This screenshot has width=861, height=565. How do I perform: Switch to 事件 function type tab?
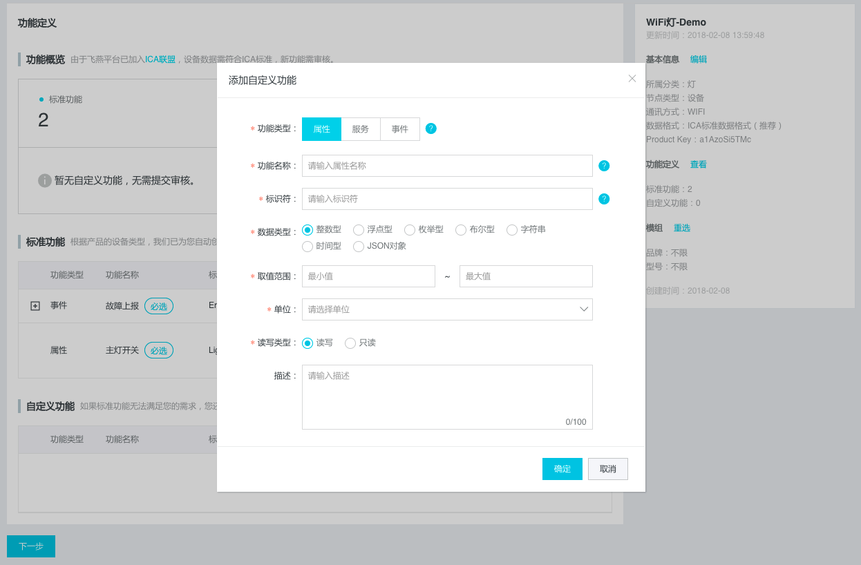pyautogui.click(x=399, y=129)
